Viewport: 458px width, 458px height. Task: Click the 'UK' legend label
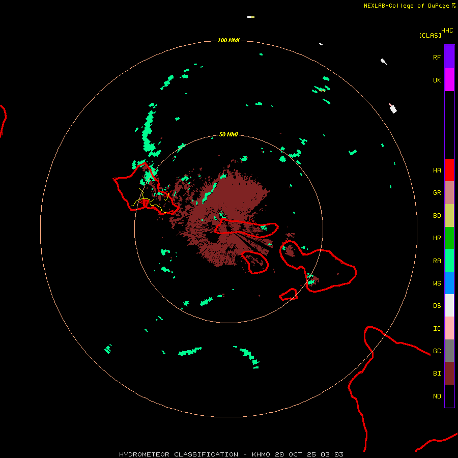pyautogui.click(x=437, y=80)
